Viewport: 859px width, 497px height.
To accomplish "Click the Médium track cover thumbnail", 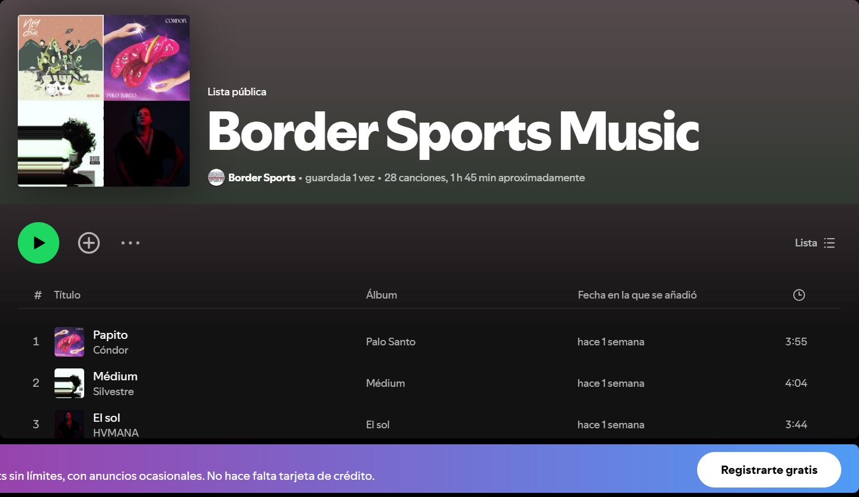I will click(x=69, y=383).
